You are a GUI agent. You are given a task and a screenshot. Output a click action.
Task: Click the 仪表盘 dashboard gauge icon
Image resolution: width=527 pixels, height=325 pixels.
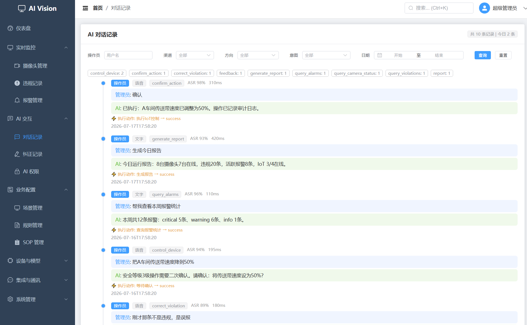[x=10, y=28]
